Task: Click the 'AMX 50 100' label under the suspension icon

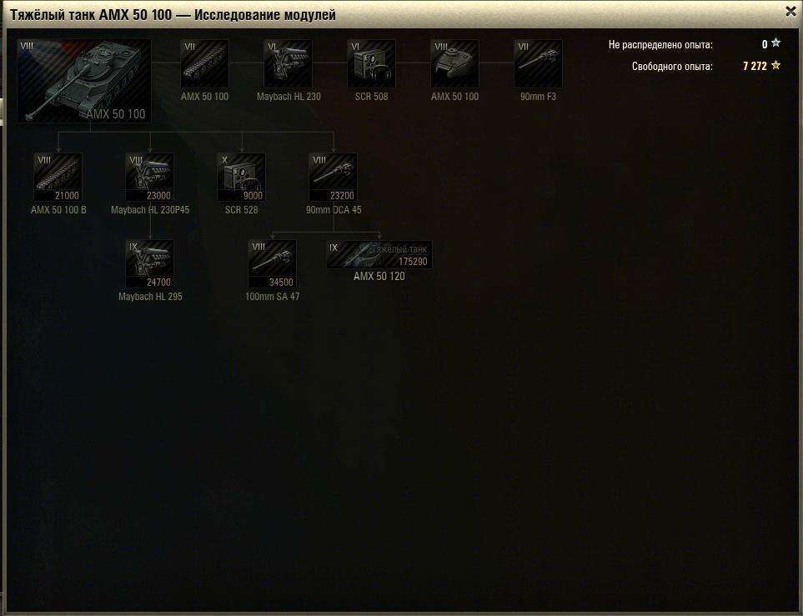Action: (x=204, y=96)
